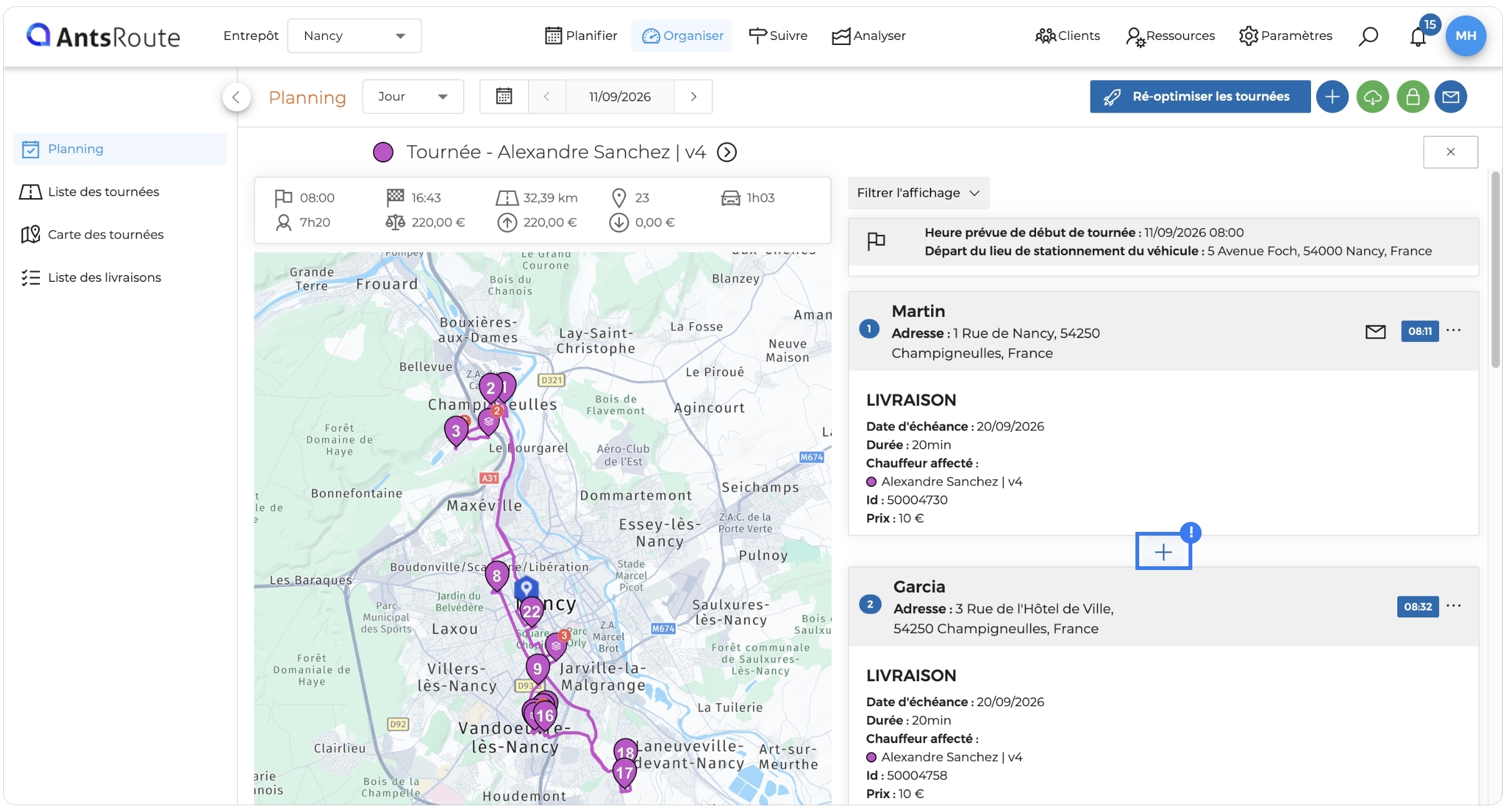Collapse the sidebar with left chevron
Screen dimensions: 1506x810
(236, 97)
